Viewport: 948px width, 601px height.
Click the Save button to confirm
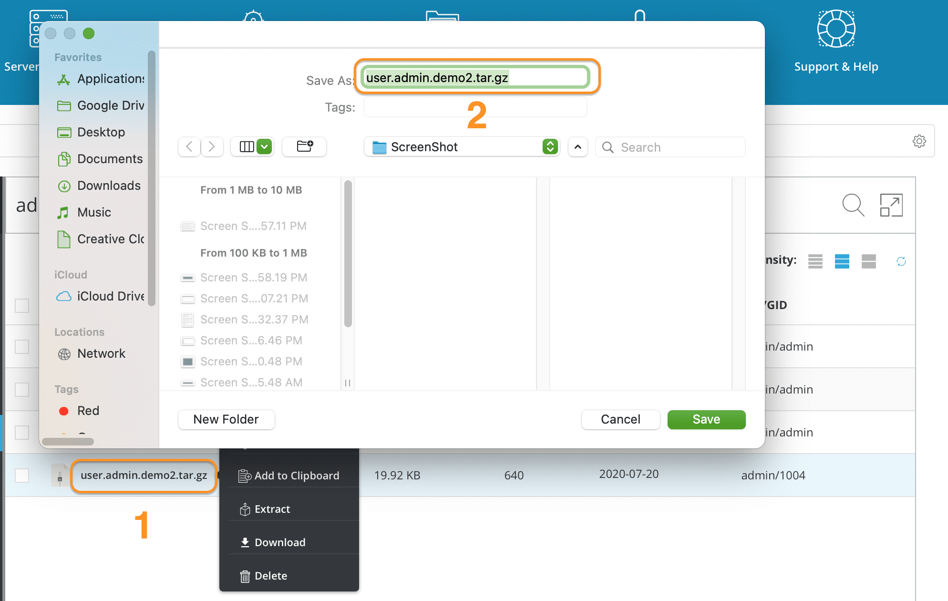pos(706,419)
